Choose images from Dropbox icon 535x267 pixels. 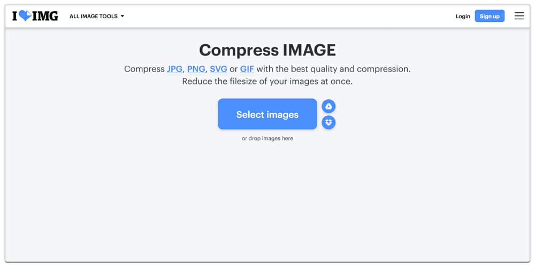pos(328,122)
